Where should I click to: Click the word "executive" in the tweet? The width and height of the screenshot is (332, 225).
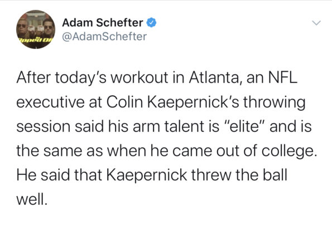pyautogui.click(x=51, y=102)
